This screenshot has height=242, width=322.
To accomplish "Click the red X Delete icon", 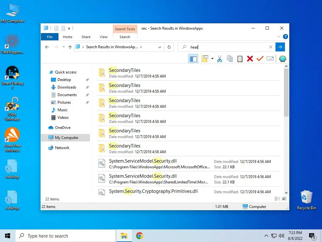I will click(250, 59).
